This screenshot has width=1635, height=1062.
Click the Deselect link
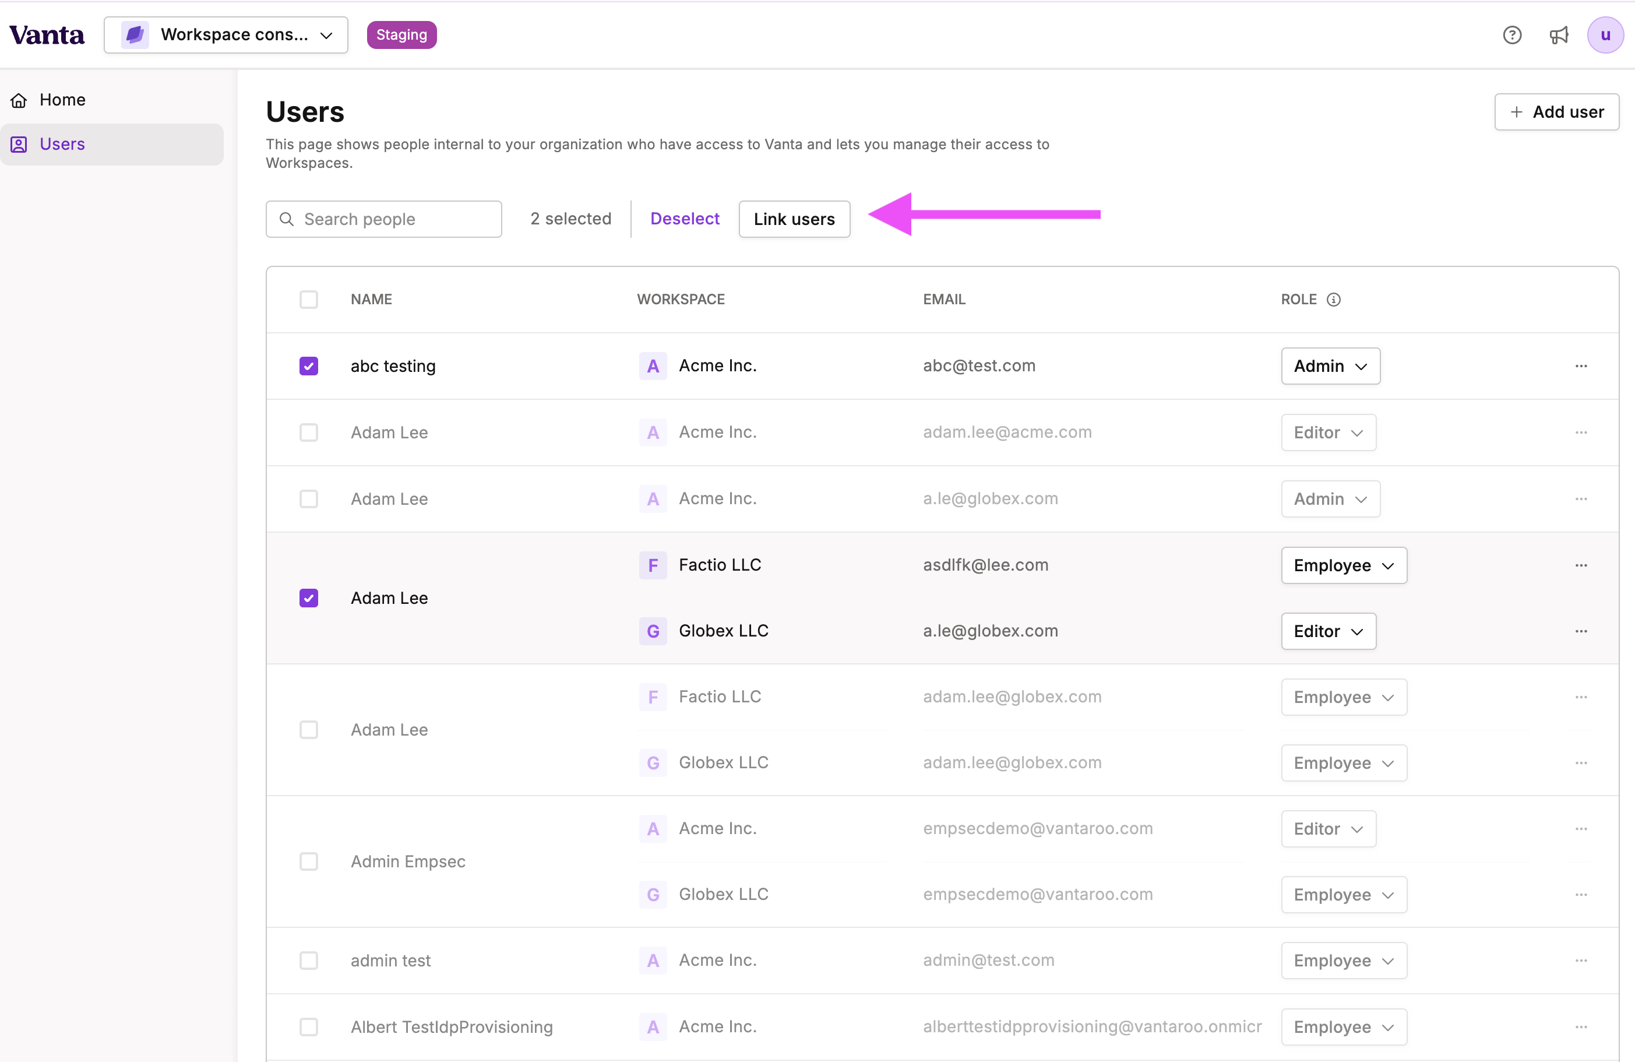click(x=684, y=219)
